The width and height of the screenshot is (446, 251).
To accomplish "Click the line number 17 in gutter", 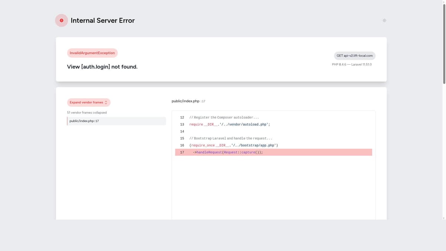I will point(182,152).
